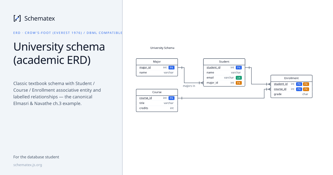Click the Schematex brand name
The height and width of the screenshot is (175, 333).
click(x=40, y=18)
